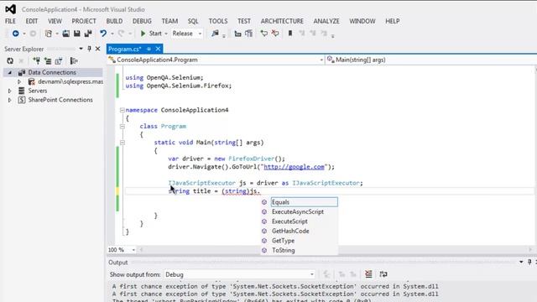Viewport: 537px width, 302px height.
Task: Open the PROJECT menu
Action: [x=84, y=21]
